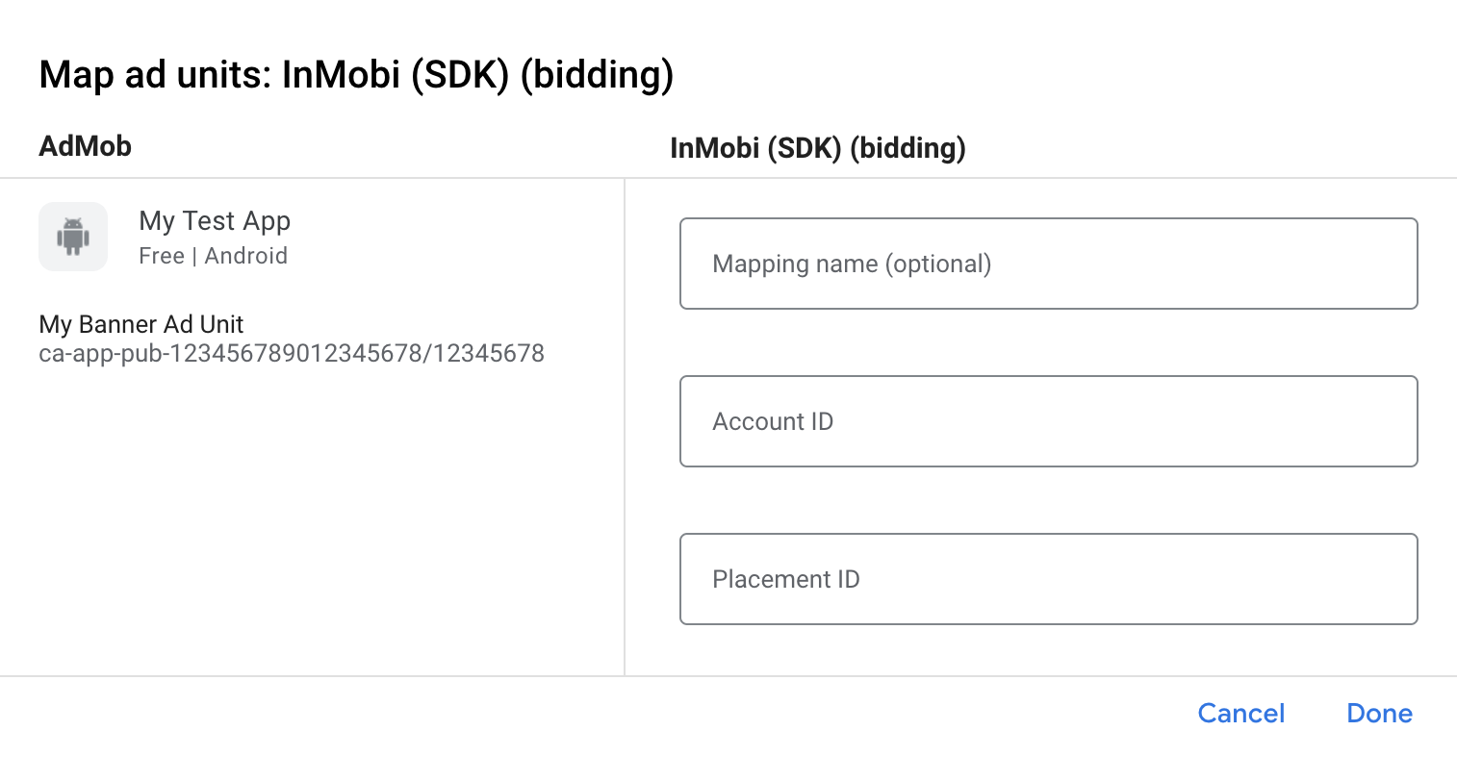Screen dimensions: 1457x781
Task: Click the InMobi (SDK) (bidding) column header
Action: [817, 148]
